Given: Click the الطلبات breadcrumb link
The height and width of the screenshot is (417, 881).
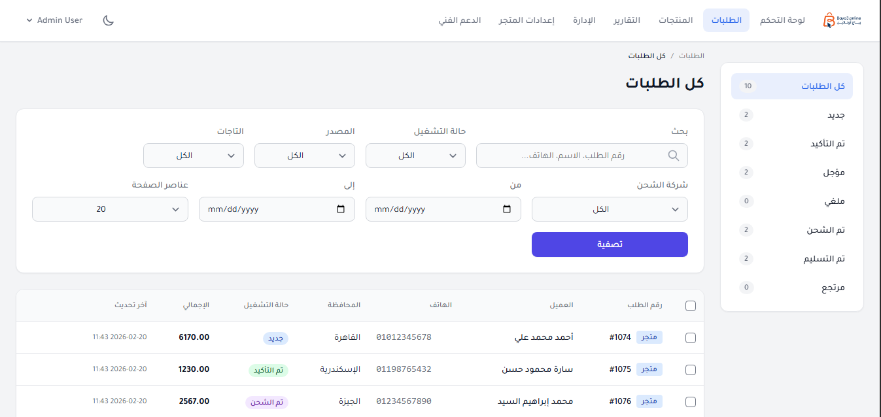Looking at the screenshot, I should (693, 56).
